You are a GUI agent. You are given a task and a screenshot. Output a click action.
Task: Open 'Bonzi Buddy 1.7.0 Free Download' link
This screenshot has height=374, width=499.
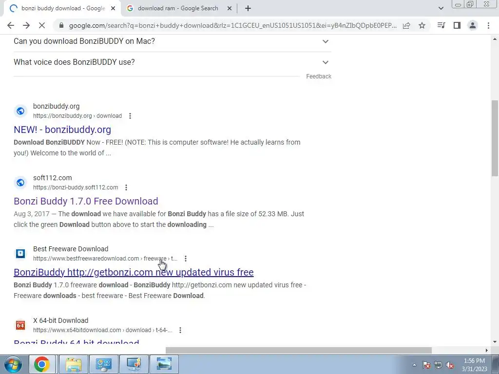(86, 201)
